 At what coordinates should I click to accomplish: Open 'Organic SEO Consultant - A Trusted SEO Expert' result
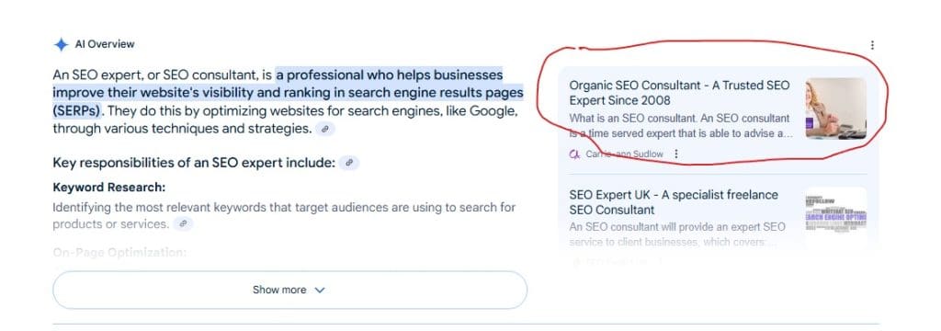[x=679, y=93]
